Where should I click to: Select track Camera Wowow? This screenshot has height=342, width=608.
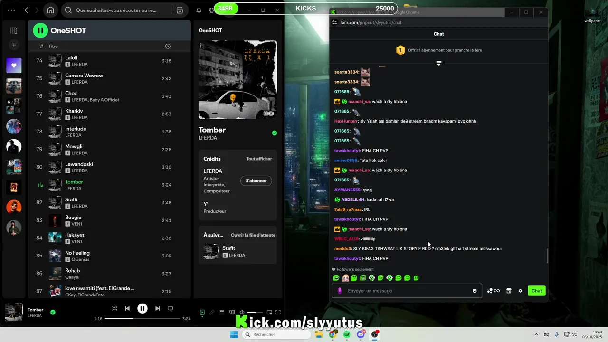[109, 78]
